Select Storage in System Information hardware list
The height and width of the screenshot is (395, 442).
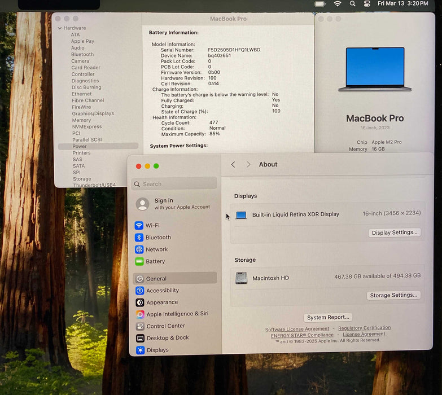coord(82,179)
